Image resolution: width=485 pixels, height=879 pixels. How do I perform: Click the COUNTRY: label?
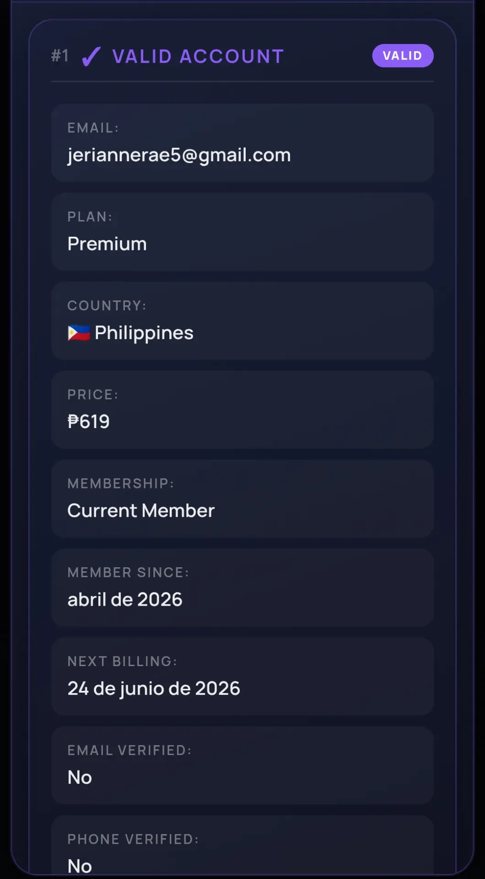click(x=107, y=305)
